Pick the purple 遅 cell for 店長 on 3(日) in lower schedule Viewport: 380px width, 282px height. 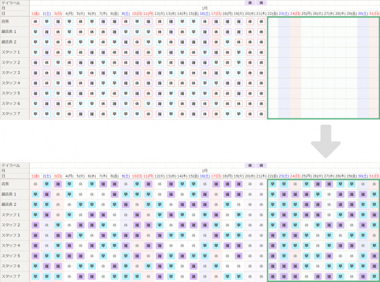tap(58, 184)
